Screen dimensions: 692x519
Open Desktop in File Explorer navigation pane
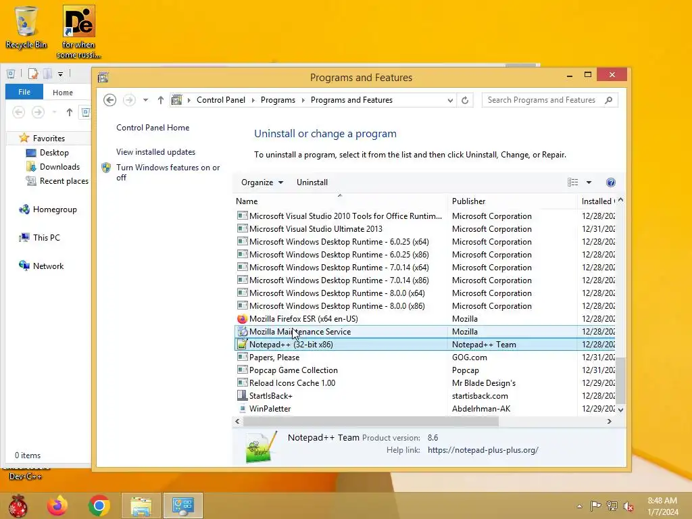tap(54, 153)
